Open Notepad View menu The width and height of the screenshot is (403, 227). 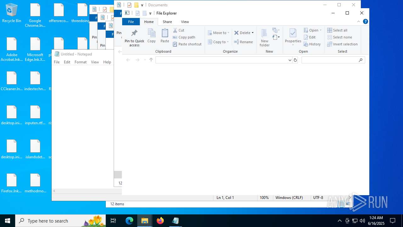tap(95, 62)
